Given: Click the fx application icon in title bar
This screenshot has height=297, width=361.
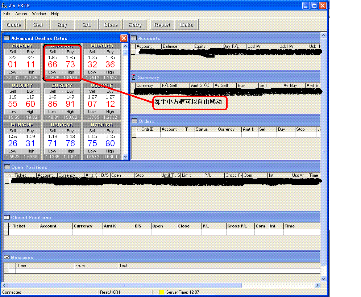Looking at the screenshot, I should 4,5.
